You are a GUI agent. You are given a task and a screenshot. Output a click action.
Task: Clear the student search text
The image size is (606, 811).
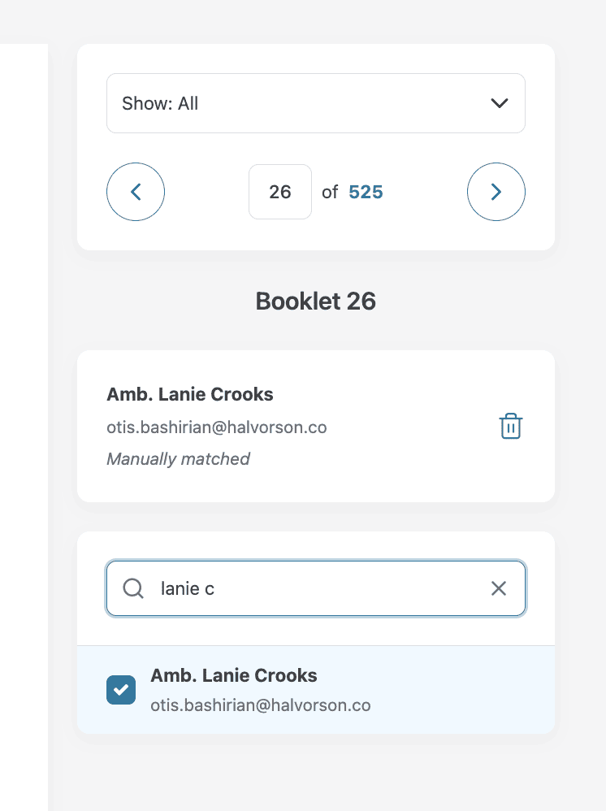(x=499, y=588)
